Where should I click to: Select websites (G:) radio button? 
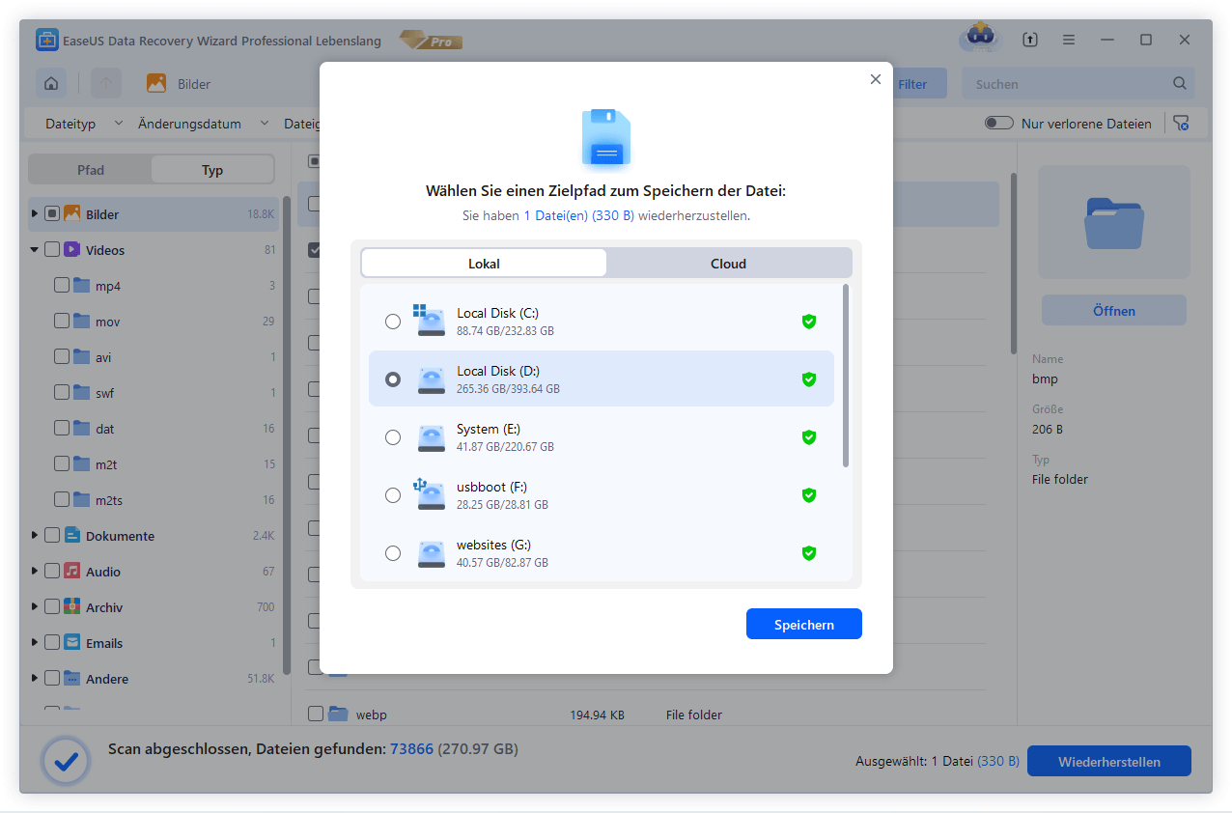[392, 553]
